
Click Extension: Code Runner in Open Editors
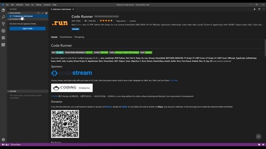(24, 16)
